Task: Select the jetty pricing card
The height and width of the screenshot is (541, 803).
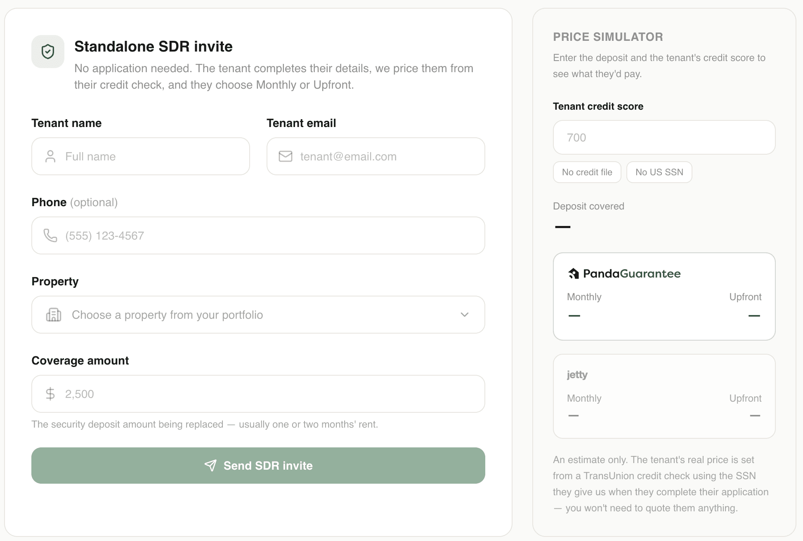Action: tap(664, 396)
